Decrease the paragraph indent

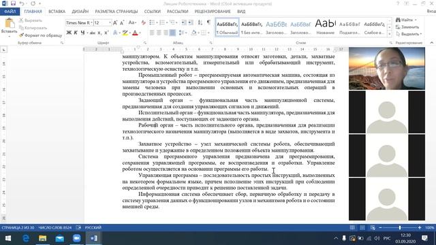183,22
